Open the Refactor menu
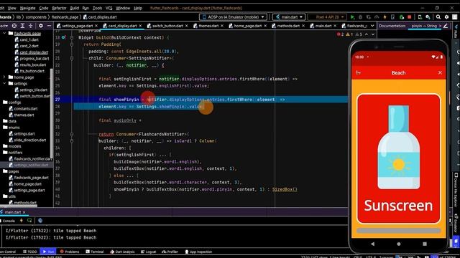 click(x=59, y=8)
